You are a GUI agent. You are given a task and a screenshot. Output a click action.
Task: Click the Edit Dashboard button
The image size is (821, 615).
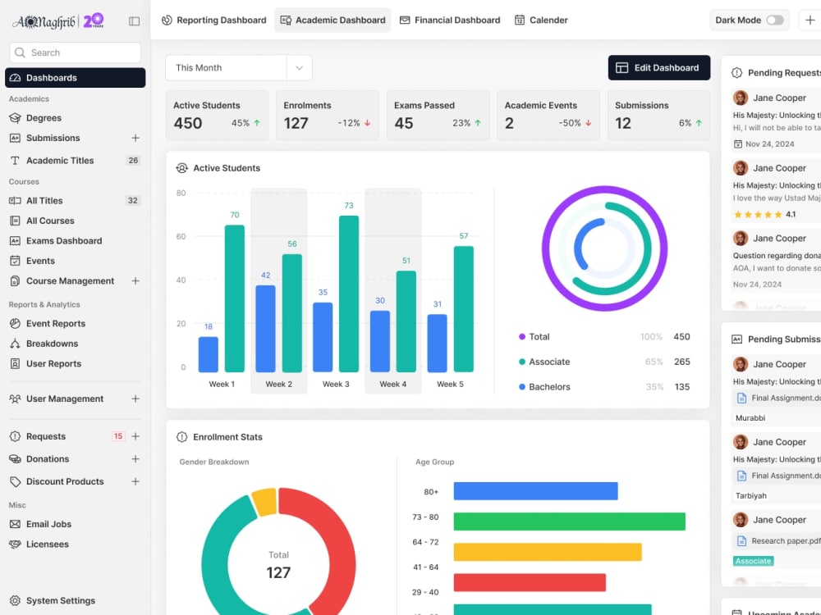[658, 68]
